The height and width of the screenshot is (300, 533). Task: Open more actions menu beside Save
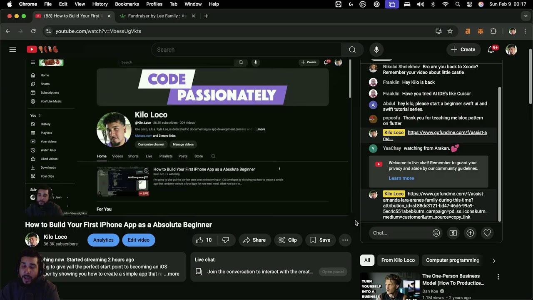click(345, 240)
